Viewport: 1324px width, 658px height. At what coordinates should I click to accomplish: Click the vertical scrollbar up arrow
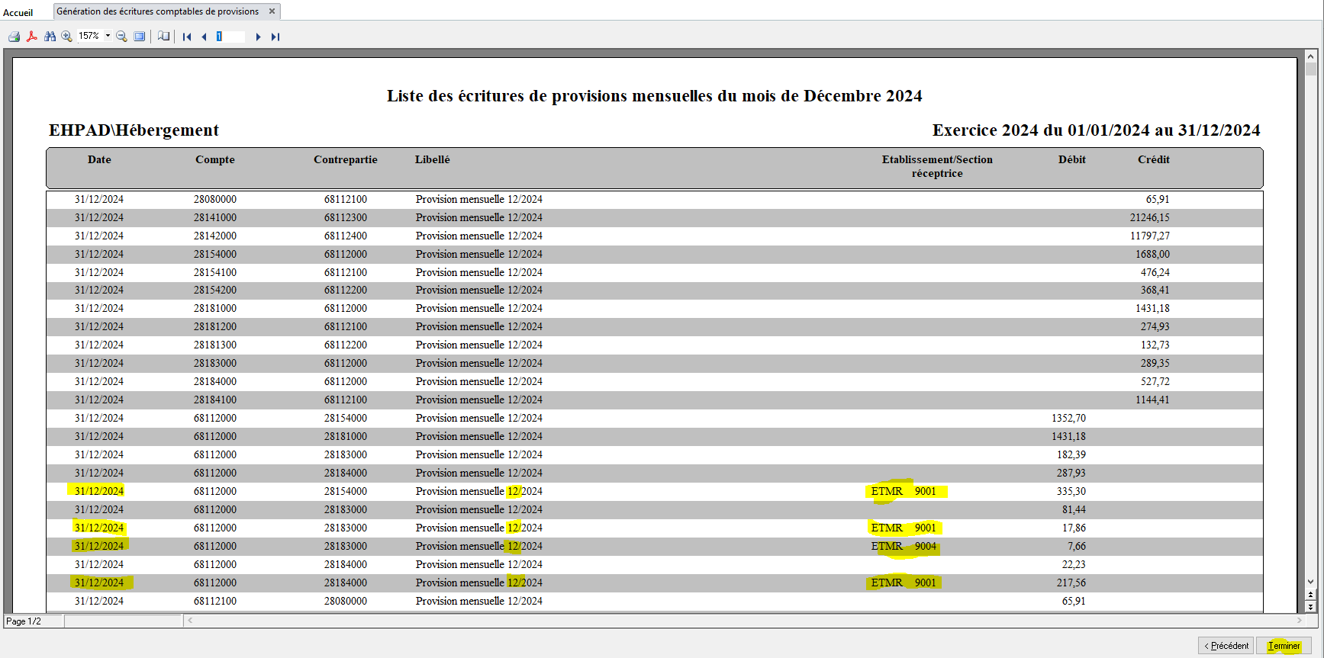click(x=1310, y=56)
